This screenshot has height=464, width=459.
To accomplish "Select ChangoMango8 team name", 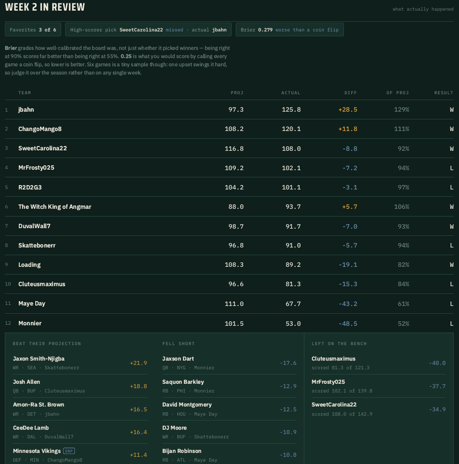I will pos(40,129).
